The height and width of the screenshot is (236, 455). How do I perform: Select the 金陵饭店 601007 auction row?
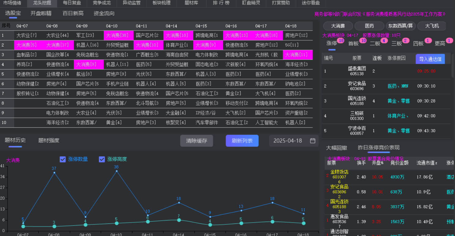pyautogui.click(x=390, y=177)
